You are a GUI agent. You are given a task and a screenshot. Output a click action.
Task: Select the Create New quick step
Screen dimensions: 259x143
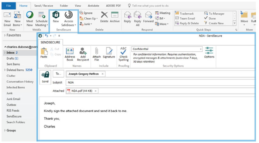point(214,23)
